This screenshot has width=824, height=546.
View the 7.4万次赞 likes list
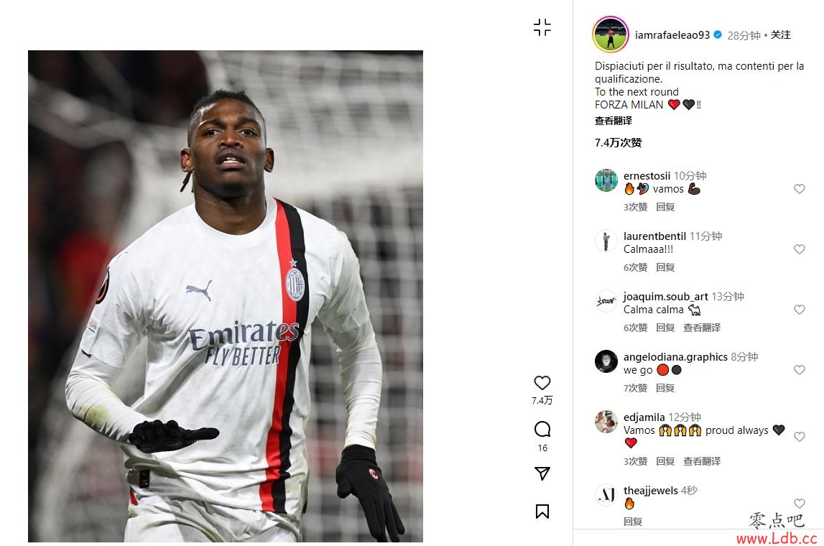click(618, 142)
